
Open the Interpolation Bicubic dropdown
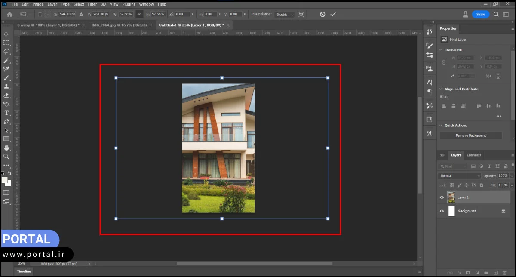click(285, 14)
